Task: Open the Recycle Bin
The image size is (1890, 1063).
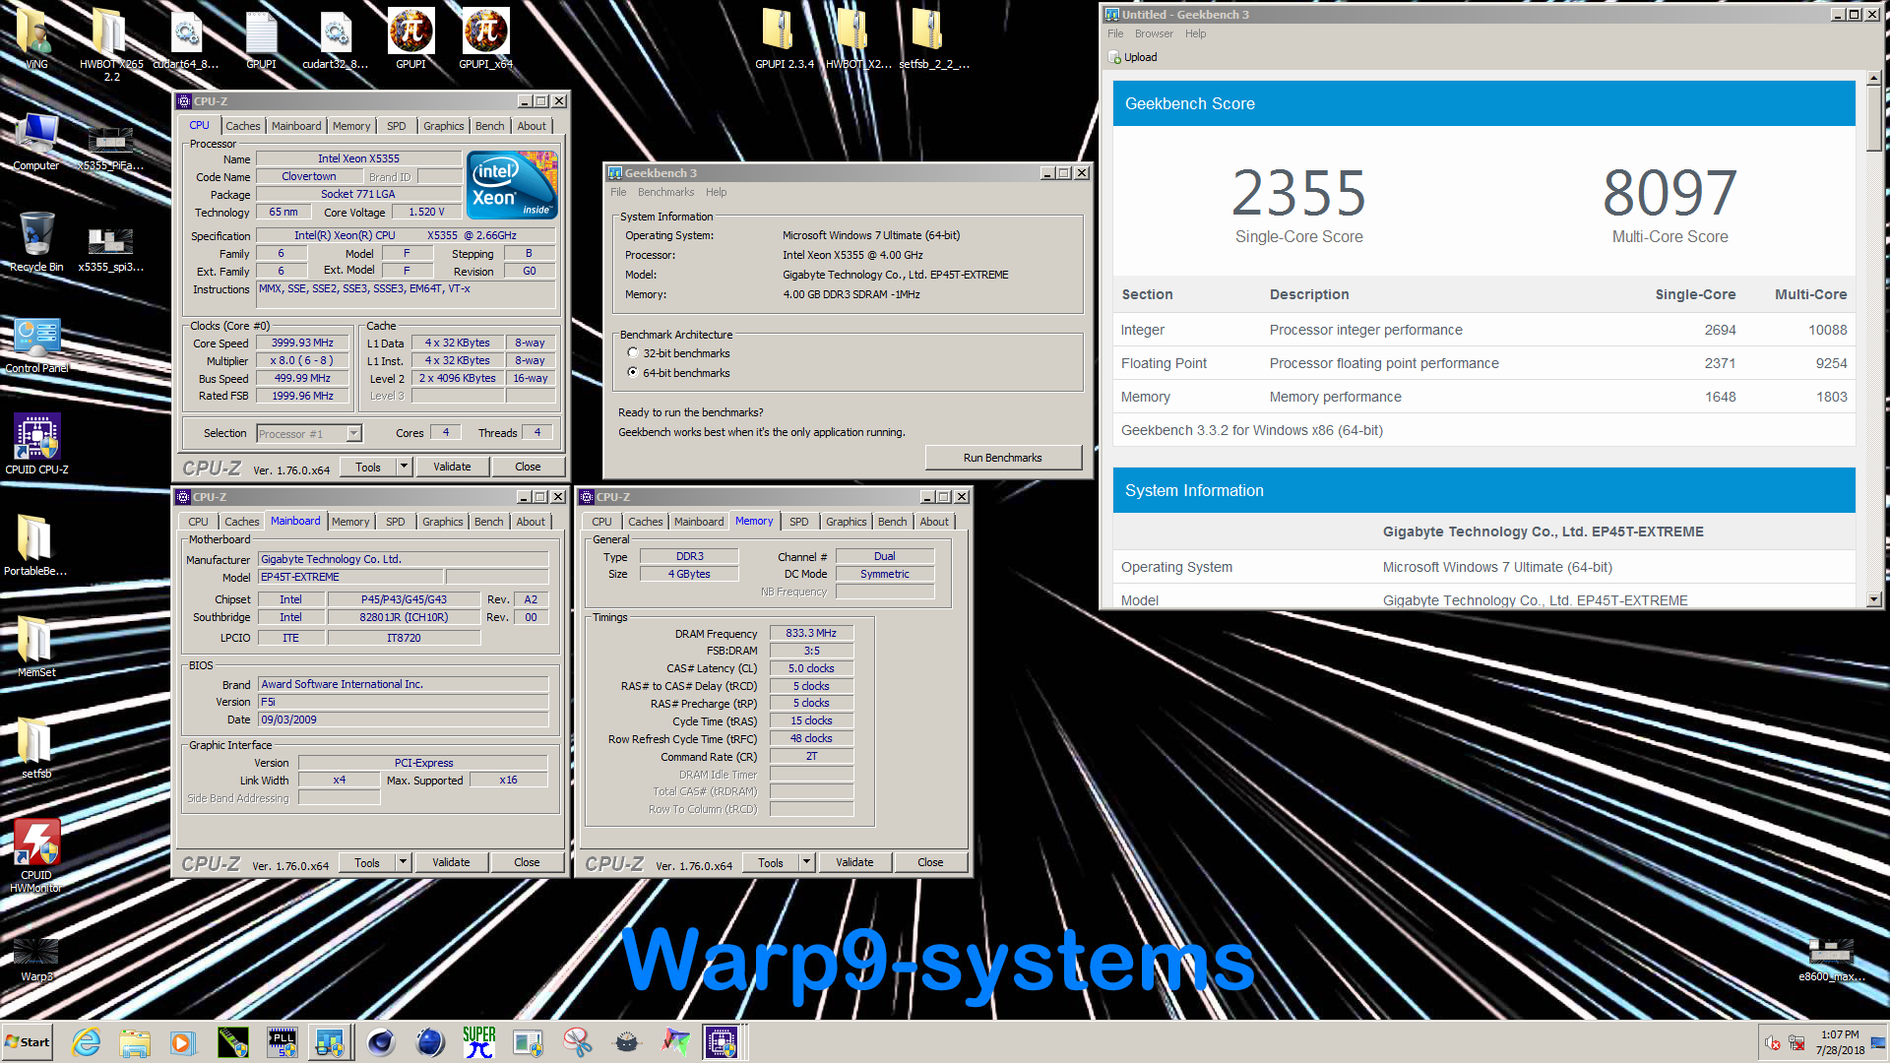Action: tap(36, 242)
